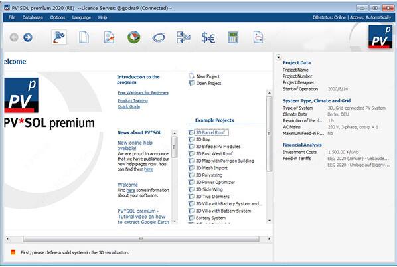This screenshot has height=267, width=397.
Task: Select the 3D Barrel Roof example project
Action: tap(210, 132)
